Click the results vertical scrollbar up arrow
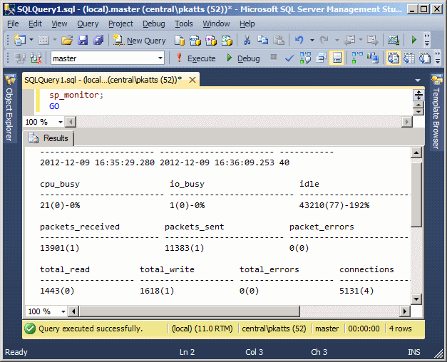447x362 pixels. click(x=416, y=153)
